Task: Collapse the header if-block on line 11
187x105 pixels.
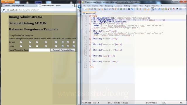Action: pyautogui.click(x=90, y=39)
